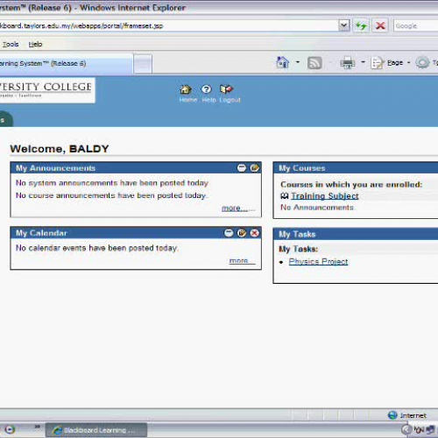The height and width of the screenshot is (438, 438).
Task: Click the Logout door icon
Action: 227,89
